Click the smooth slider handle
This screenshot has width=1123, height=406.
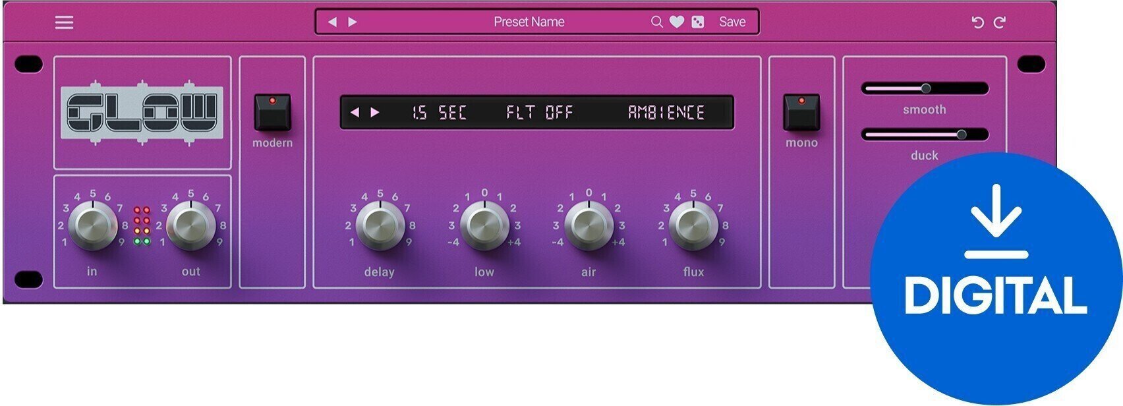926,88
